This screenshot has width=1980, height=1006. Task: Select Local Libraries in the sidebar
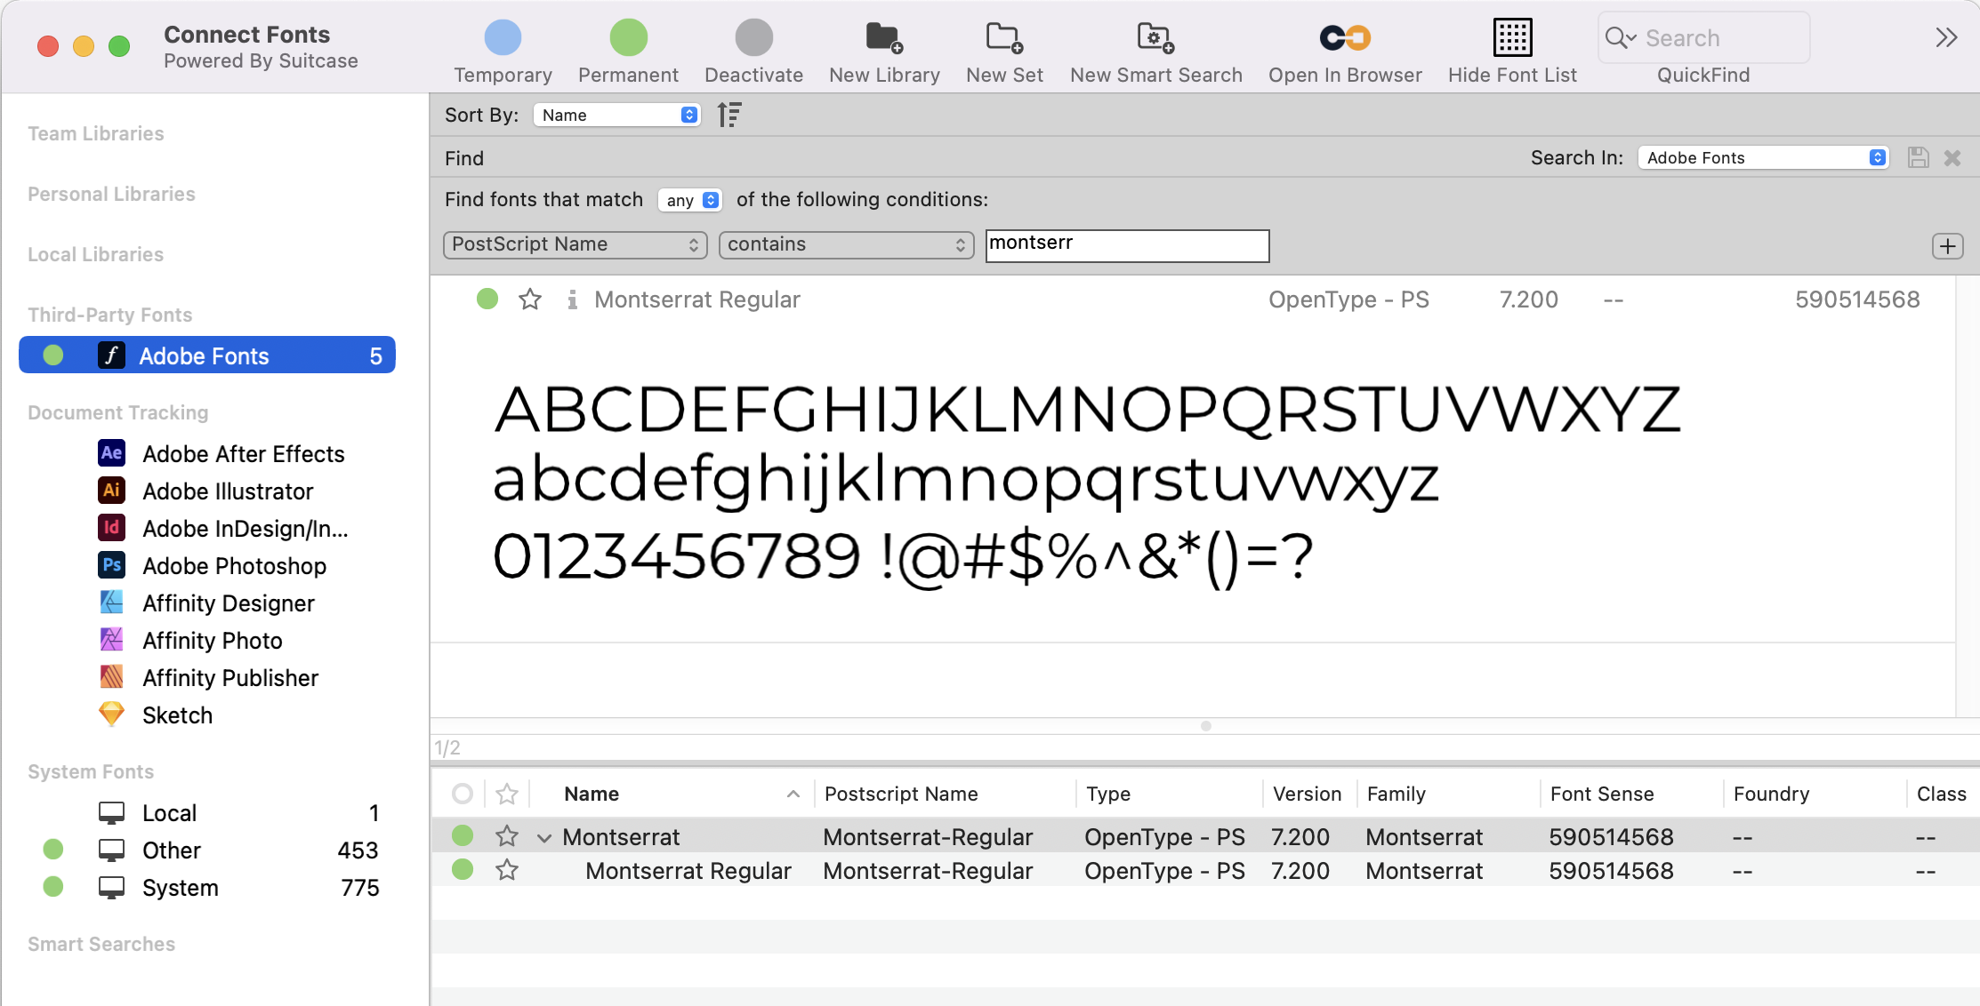click(x=95, y=252)
